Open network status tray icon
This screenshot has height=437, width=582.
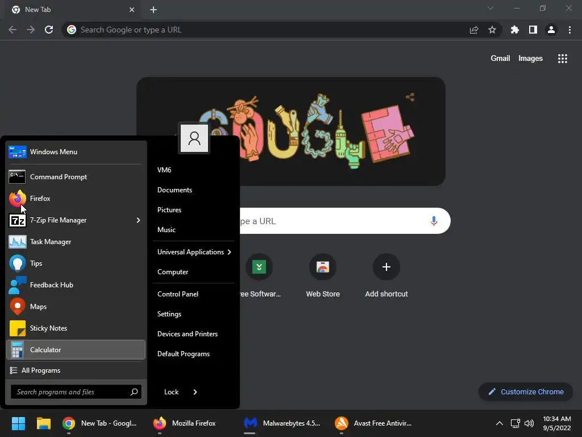515,423
